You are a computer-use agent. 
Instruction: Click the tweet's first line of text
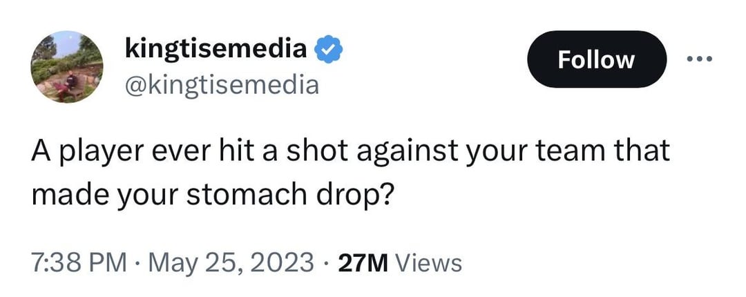350,152
